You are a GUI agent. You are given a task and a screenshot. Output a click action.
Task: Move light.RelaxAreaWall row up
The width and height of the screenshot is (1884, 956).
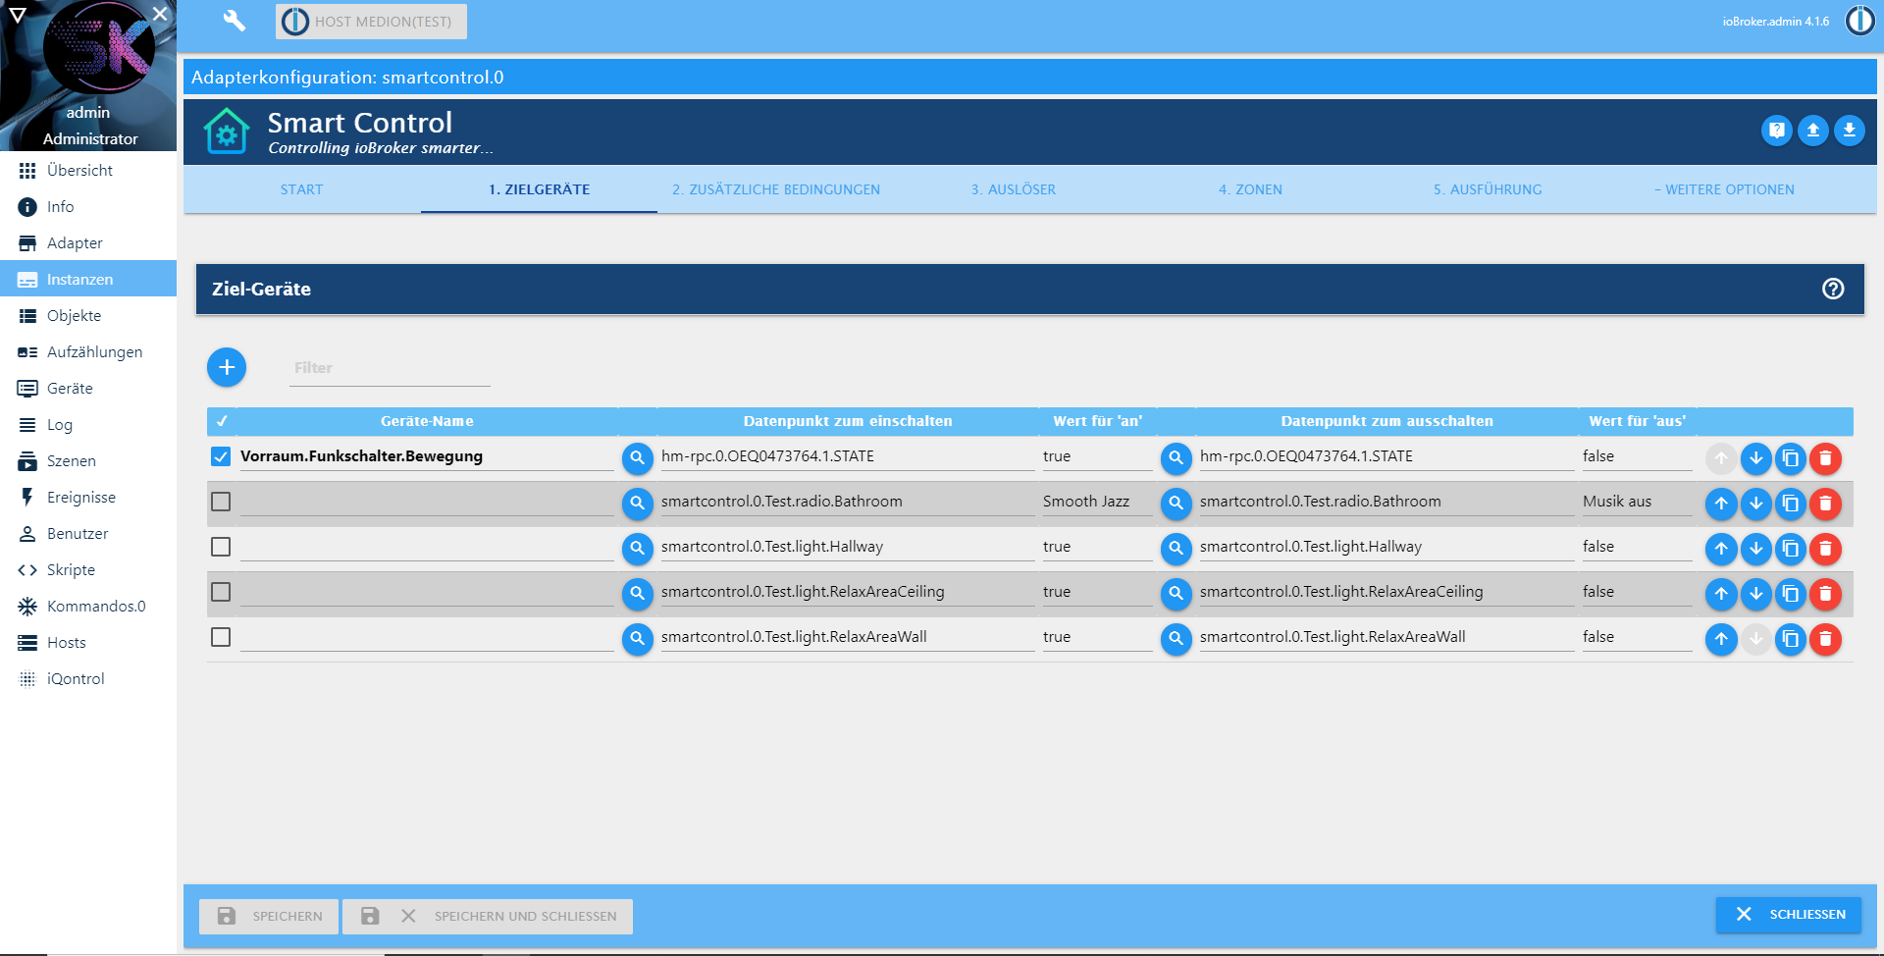pyautogui.click(x=1721, y=639)
